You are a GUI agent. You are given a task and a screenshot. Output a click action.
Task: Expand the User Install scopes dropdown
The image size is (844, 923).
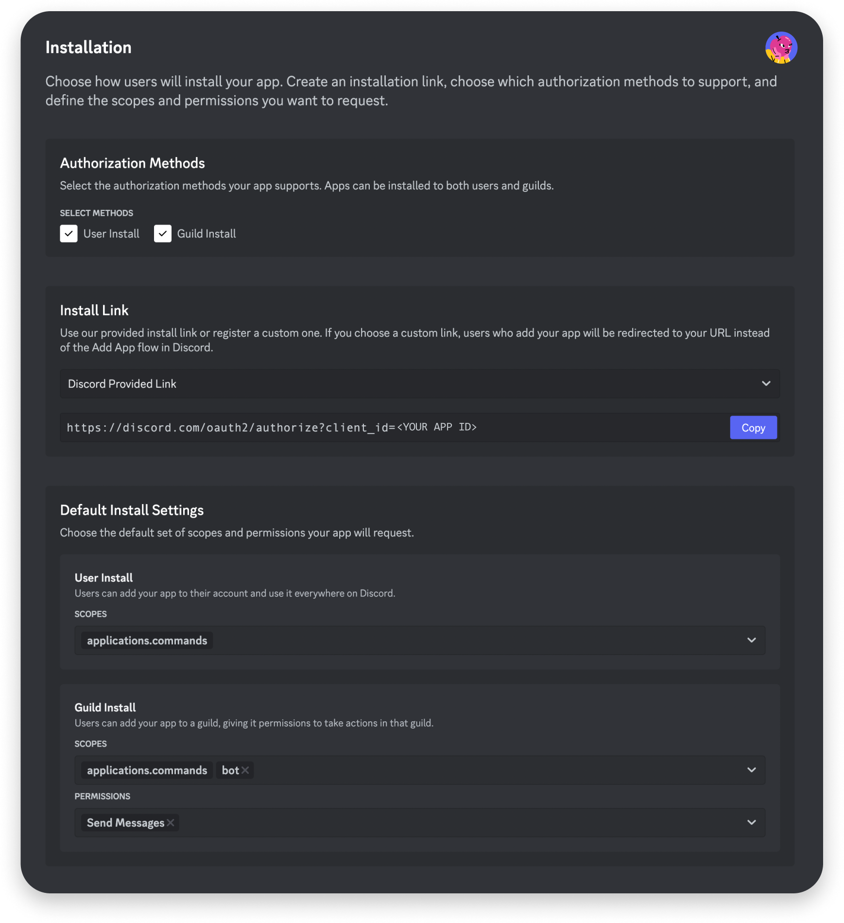point(752,640)
